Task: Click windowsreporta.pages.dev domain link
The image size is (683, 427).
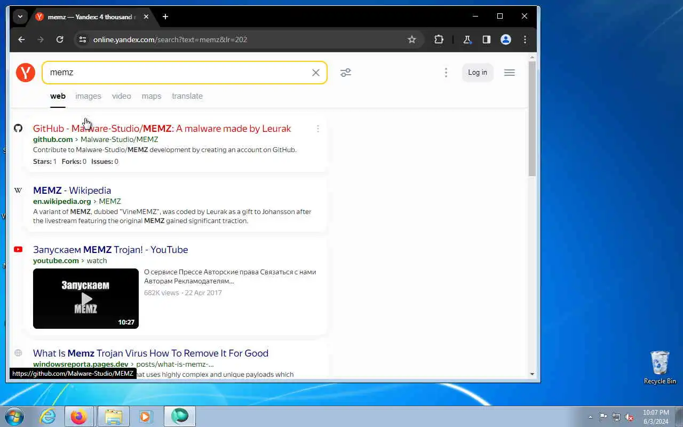Action: point(81,364)
